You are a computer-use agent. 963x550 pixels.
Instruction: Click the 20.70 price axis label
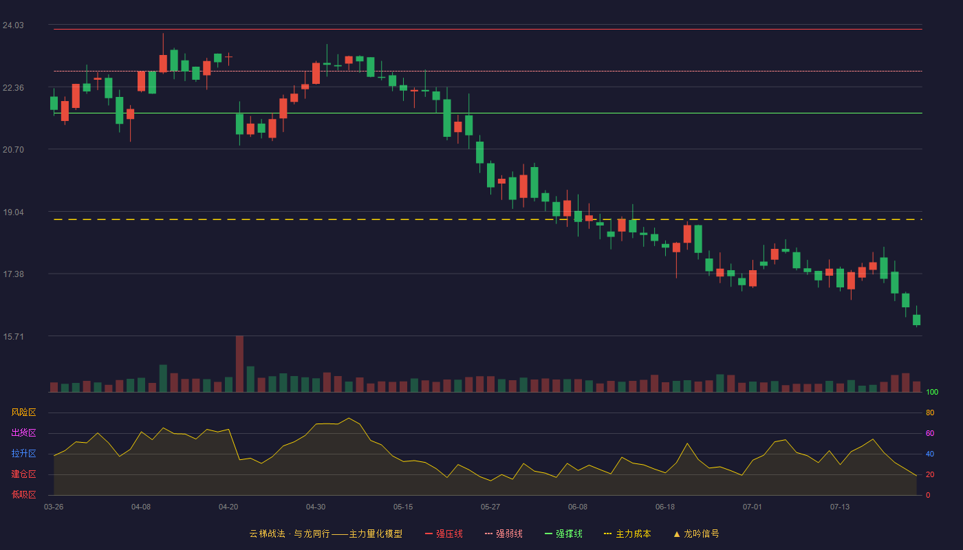pos(13,150)
